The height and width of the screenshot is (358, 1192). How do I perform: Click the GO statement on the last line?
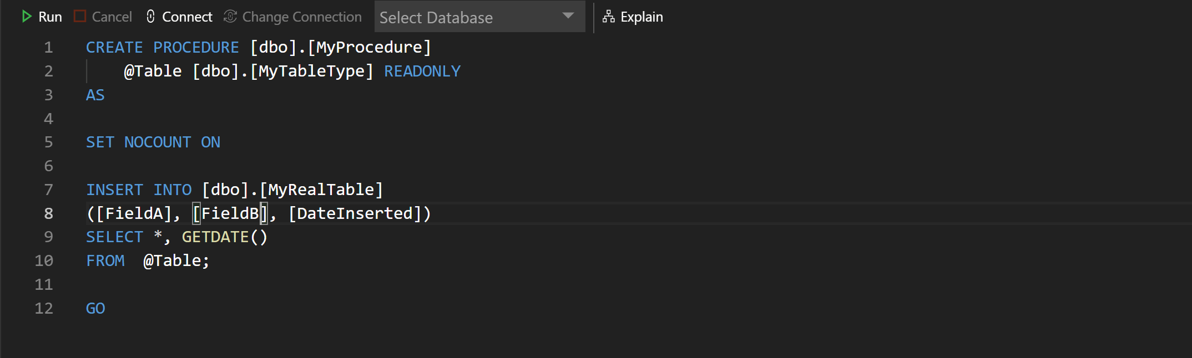coord(95,308)
